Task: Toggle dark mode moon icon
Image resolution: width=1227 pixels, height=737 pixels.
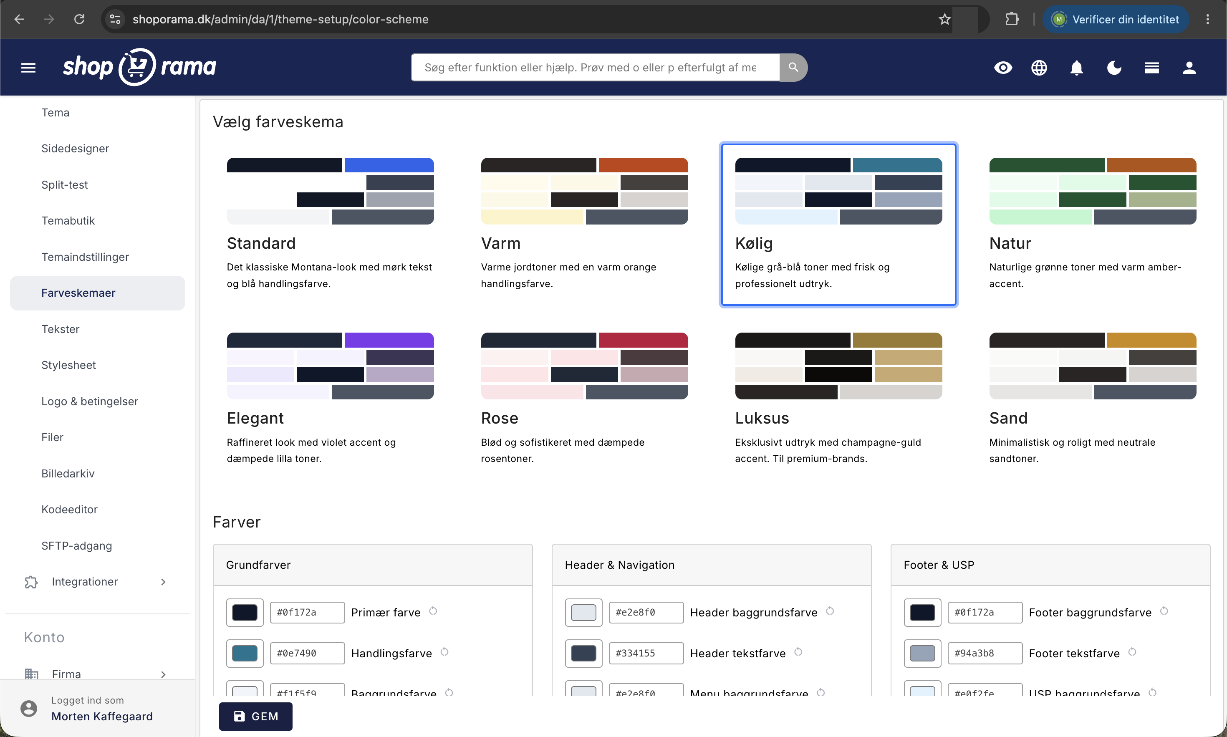Action: [x=1114, y=68]
